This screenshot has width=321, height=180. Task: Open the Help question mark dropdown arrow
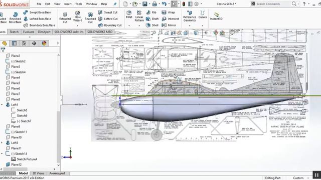pyautogui.click(x=308, y=4)
